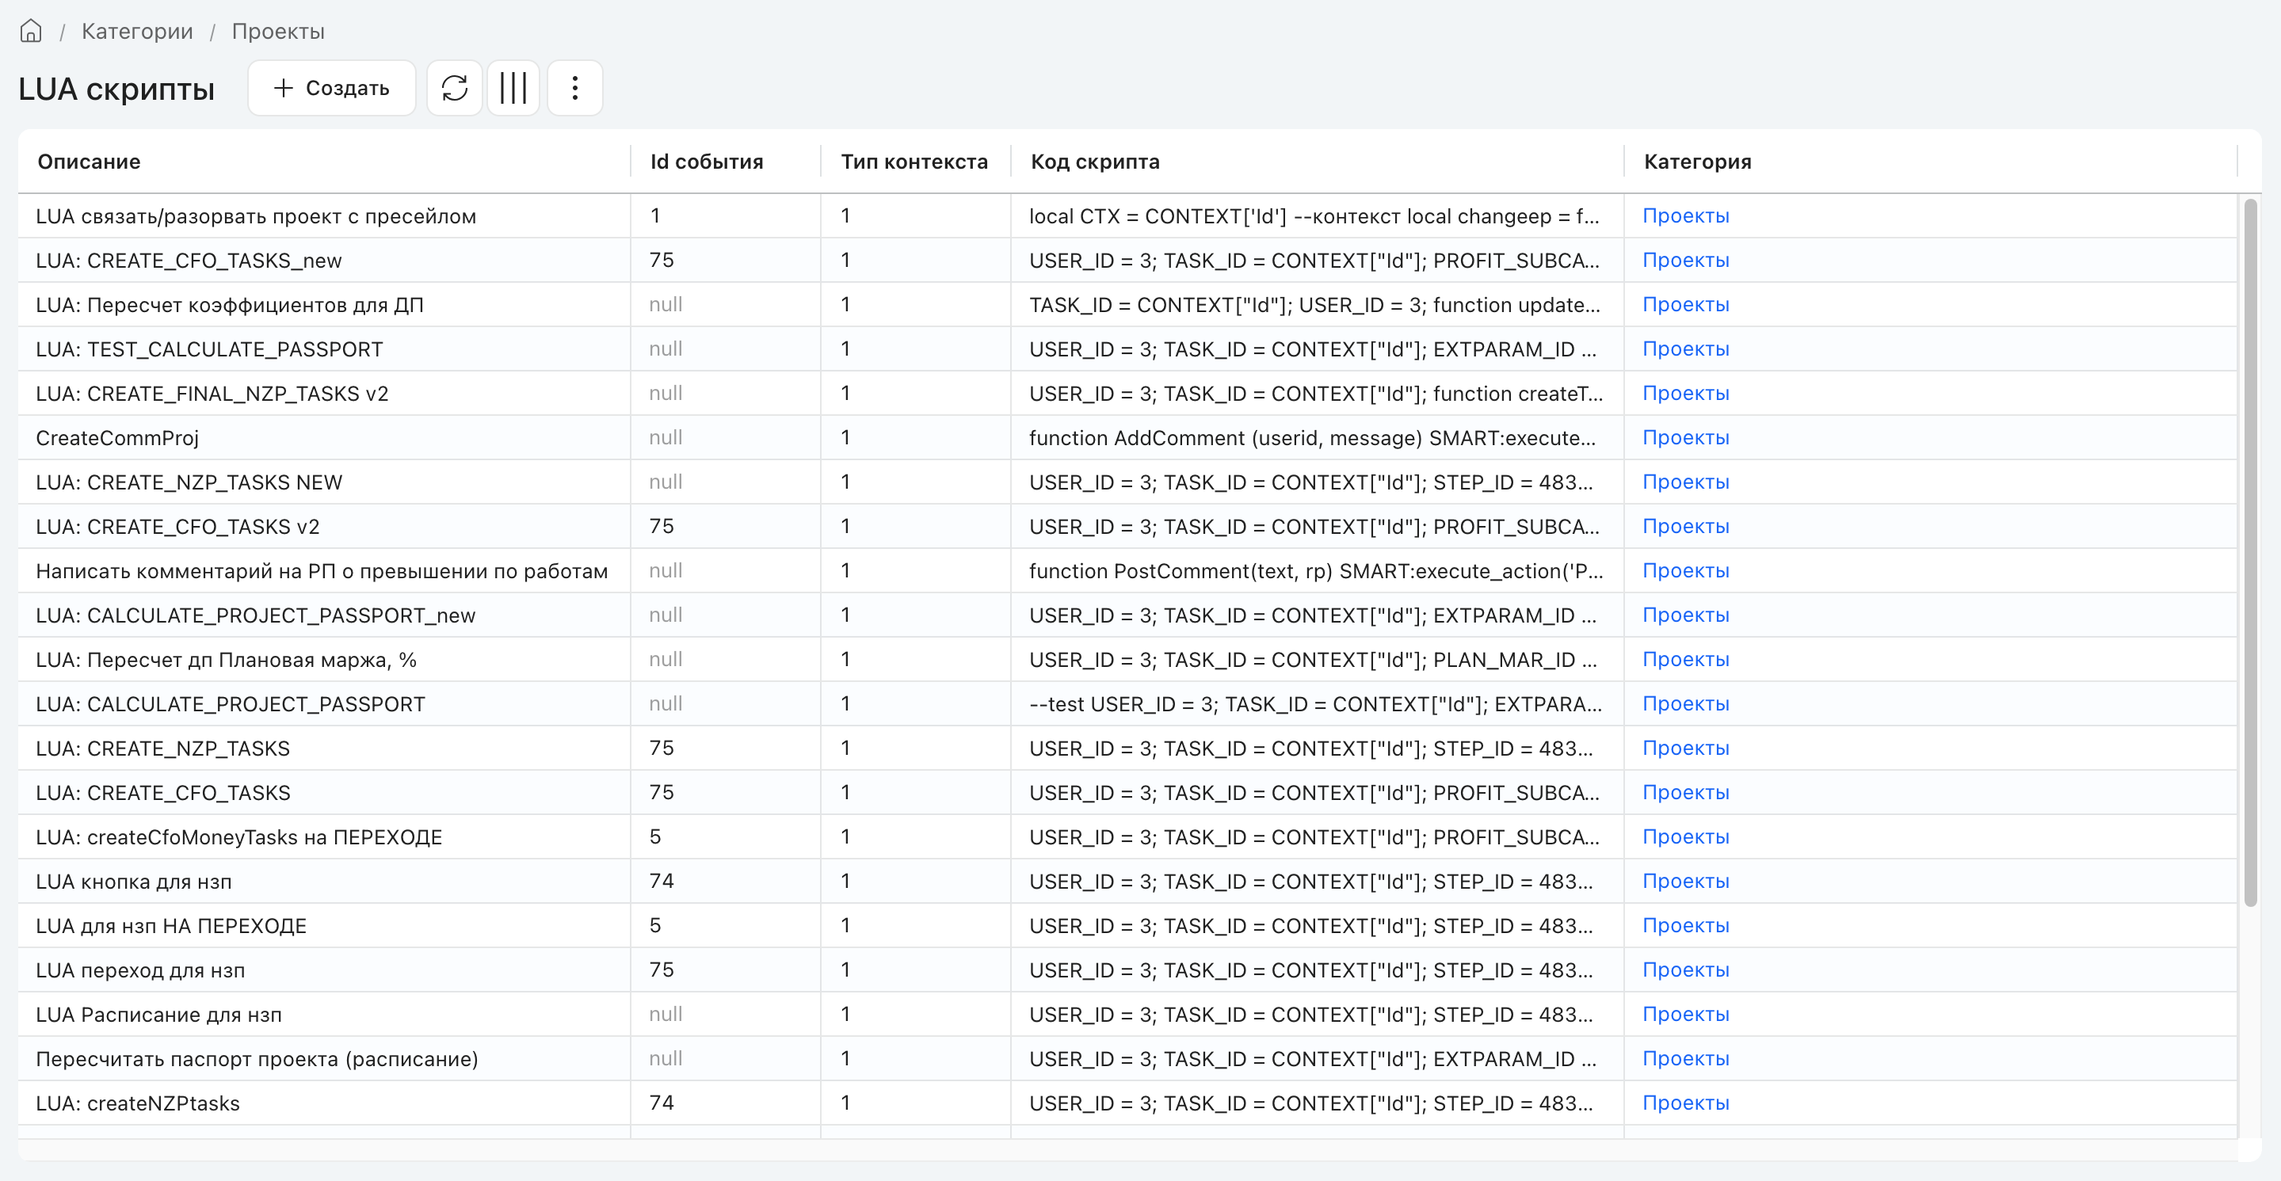Select LUA: CREATE_CFO_TASKS_new description

point(189,261)
